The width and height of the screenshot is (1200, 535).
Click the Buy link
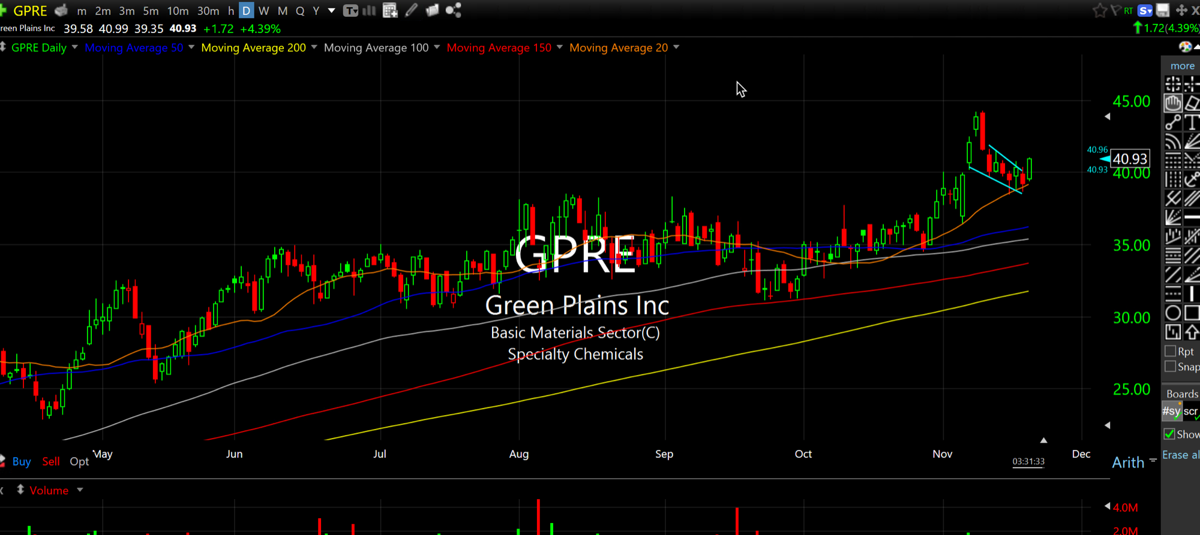22,461
